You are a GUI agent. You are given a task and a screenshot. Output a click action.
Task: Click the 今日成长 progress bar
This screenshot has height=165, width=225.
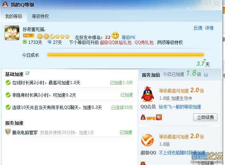coord(125,55)
